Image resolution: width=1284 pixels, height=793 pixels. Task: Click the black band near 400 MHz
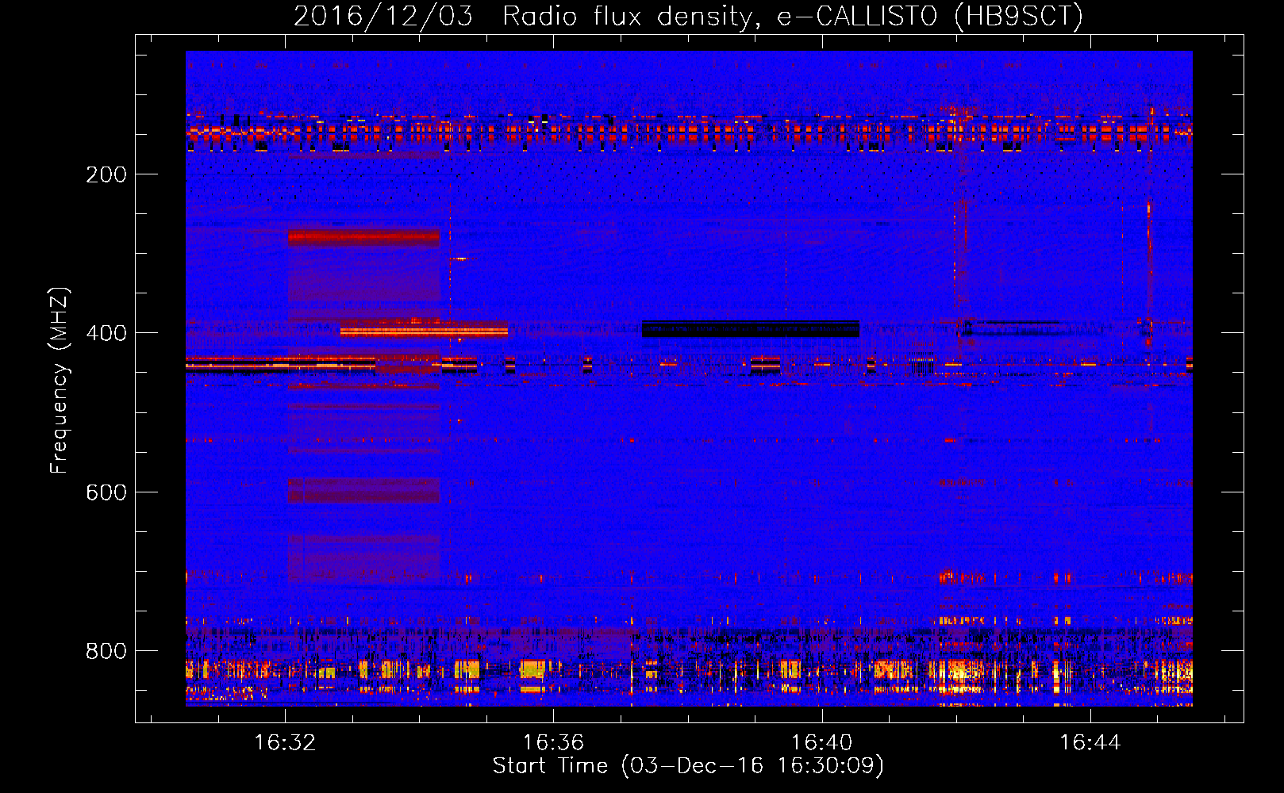pyautogui.click(x=751, y=329)
